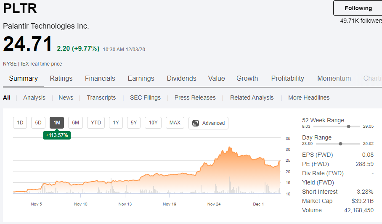Filter headlines by Analysis
382x224 pixels.
pos(34,98)
